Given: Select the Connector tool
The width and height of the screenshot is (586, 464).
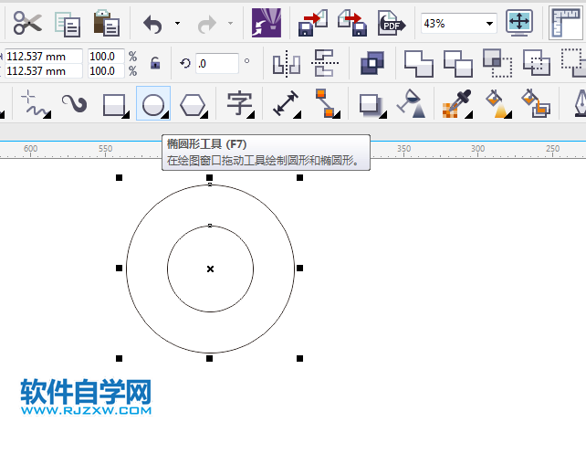Looking at the screenshot, I should (327, 103).
